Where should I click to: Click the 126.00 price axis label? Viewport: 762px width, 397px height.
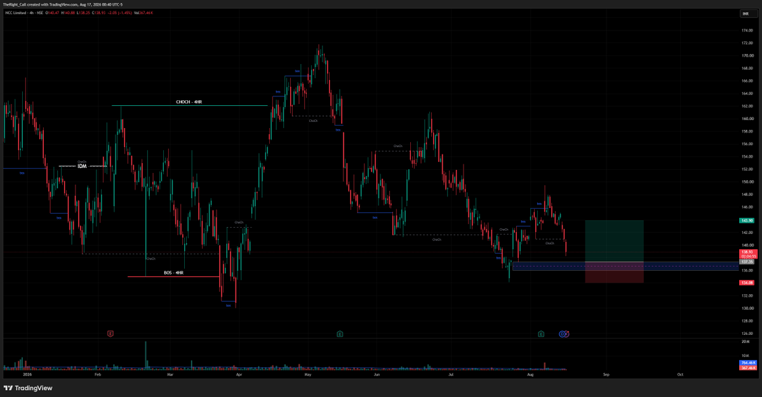(747, 334)
